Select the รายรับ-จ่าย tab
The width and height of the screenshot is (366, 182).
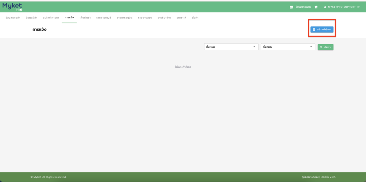point(164,18)
